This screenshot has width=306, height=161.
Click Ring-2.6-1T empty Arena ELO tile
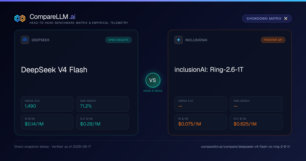[x=201, y=104]
